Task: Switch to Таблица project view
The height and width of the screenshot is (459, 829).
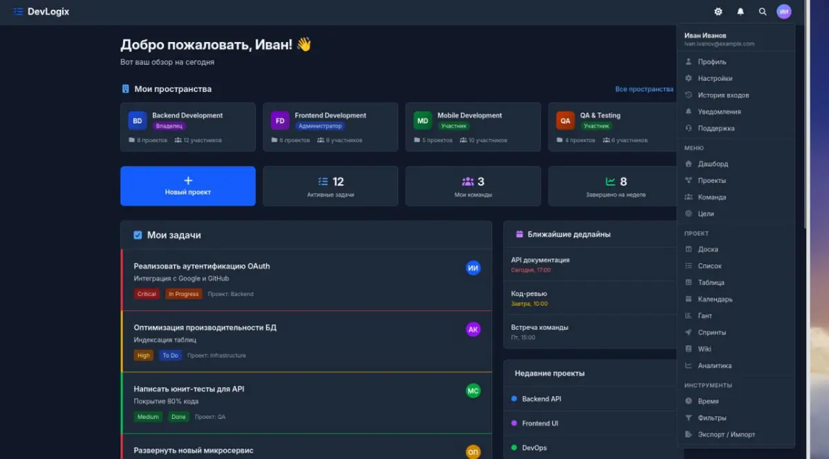Action: coord(736,283)
